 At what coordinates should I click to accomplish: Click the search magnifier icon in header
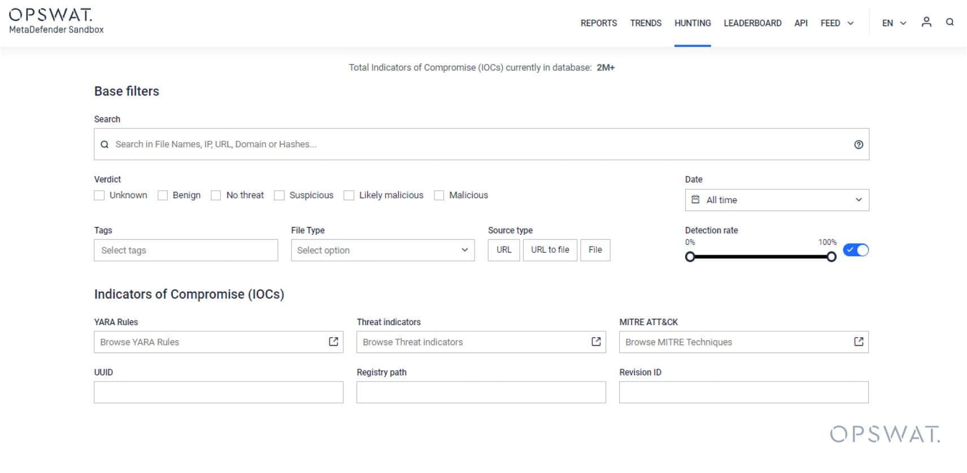950,22
